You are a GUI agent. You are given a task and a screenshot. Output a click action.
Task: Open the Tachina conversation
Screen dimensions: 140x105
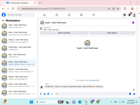click(18, 71)
